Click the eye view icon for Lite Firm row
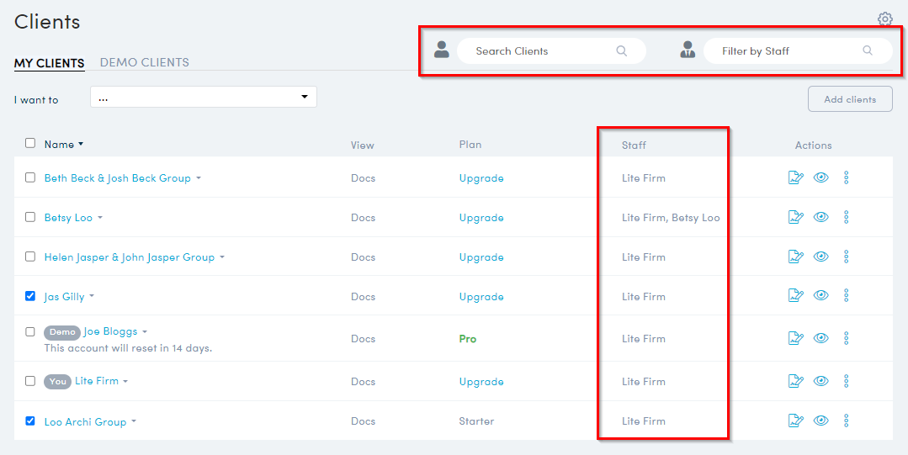908x455 pixels. click(x=821, y=381)
